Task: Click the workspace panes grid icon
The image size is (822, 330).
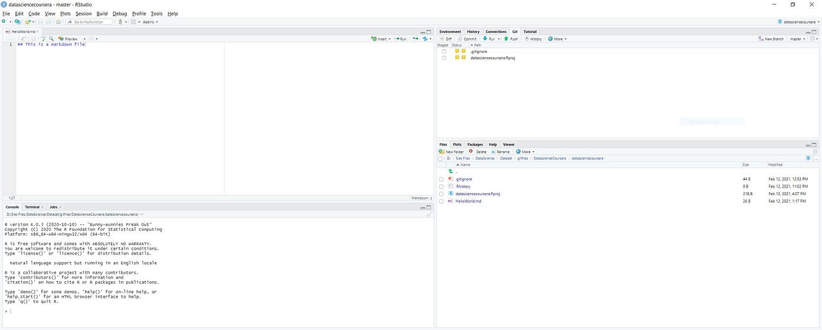Action: point(133,22)
